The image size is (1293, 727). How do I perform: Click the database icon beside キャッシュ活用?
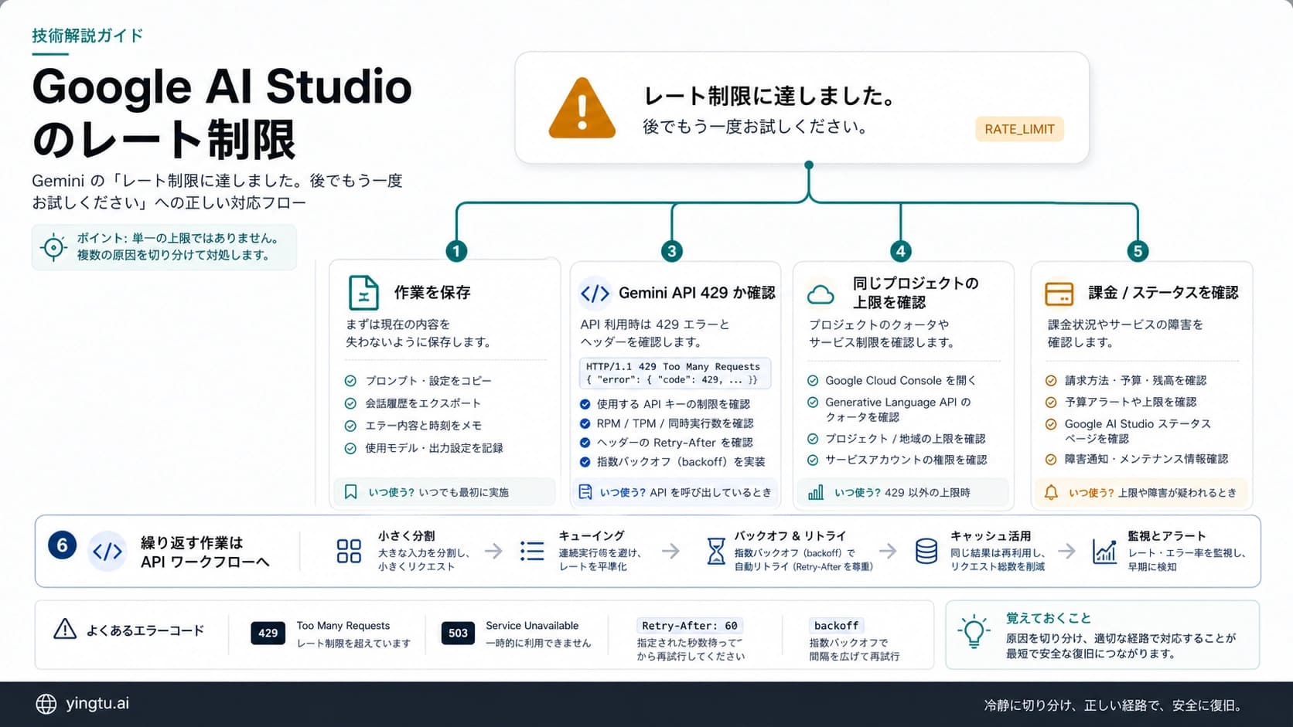[x=926, y=551]
